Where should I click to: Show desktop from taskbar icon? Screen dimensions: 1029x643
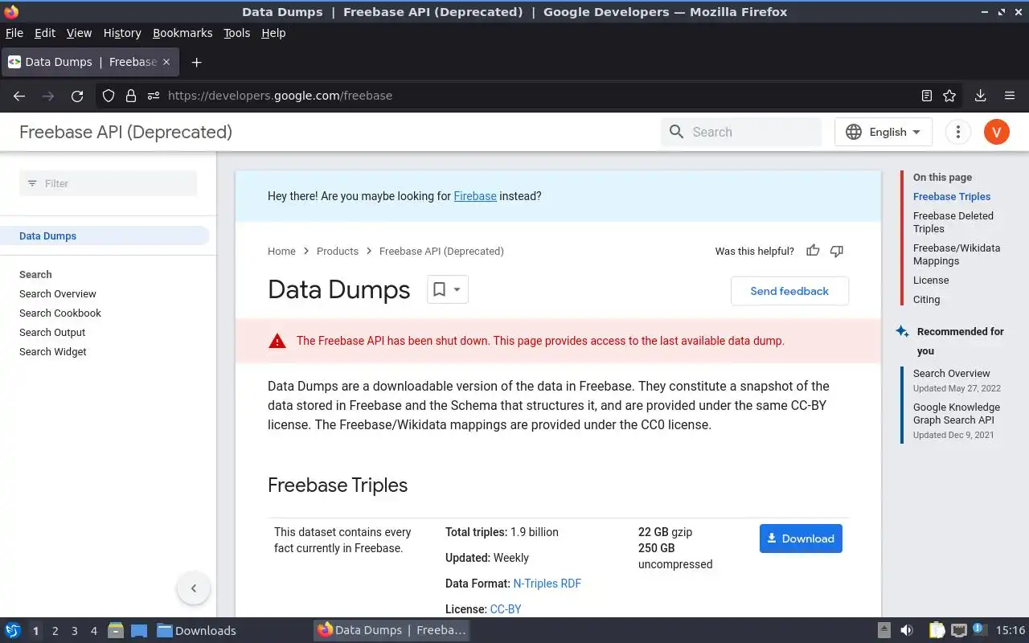[x=138, y=630]
